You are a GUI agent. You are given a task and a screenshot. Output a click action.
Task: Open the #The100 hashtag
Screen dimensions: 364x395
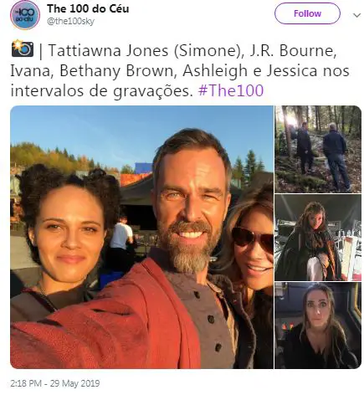(x=231, y=91)
